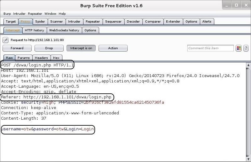Click the username=otw&password=otw body line
Screen dimensions: 251x162
(48, 129)
